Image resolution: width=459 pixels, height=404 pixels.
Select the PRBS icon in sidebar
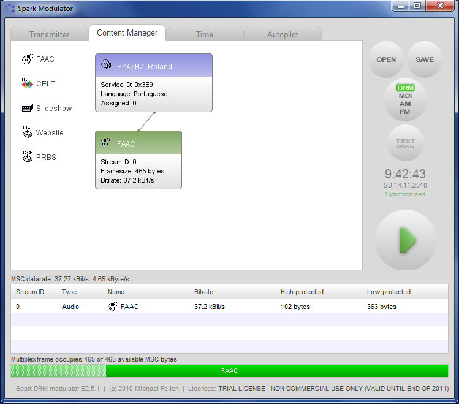(x=28, y=156)
